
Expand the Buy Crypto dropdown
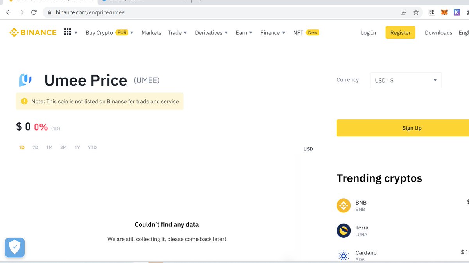point(109,33)
